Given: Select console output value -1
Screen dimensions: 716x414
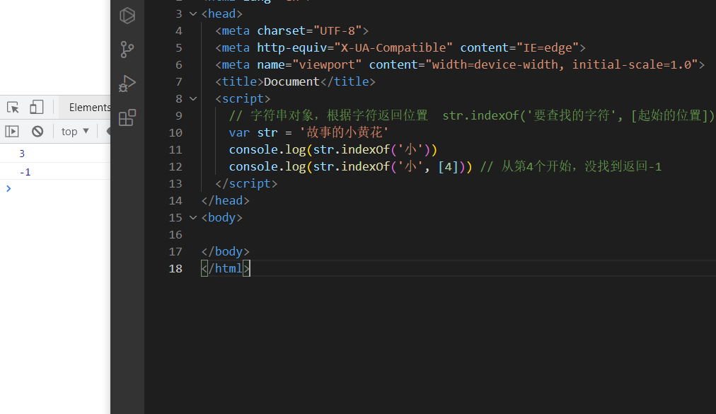Looking at the screenshot, I should coord(25,172).
